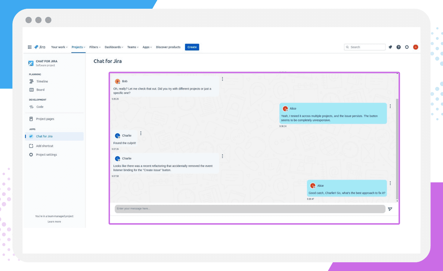This screenshot has width=443, height=271.
Task: Open the Filters dropdown menu
Action: [94, 47]
